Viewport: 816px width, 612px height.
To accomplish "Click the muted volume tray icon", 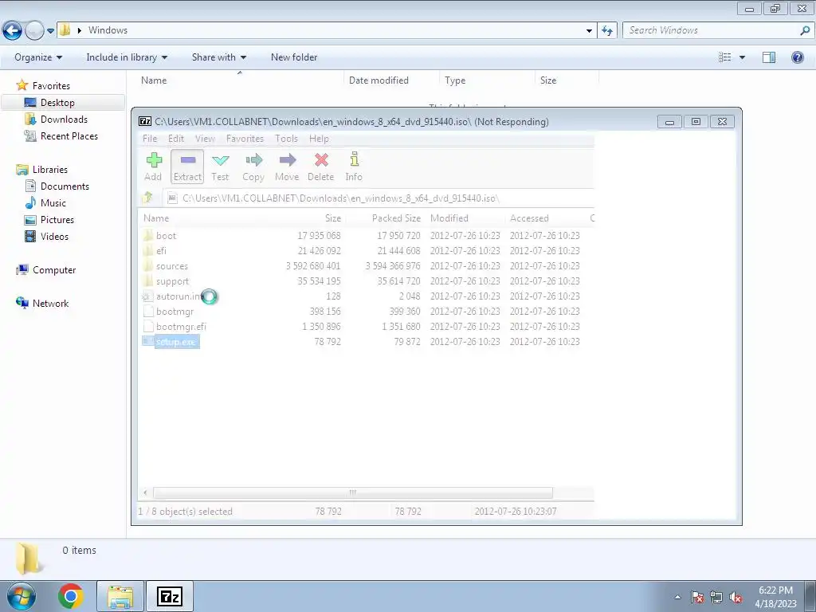I will pos(736,597).
